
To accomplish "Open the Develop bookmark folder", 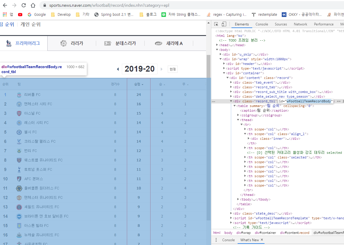I will coord(61,15).
